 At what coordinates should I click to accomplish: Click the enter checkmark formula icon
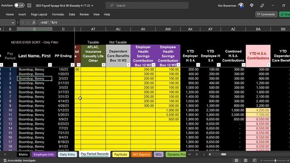tap(28, 23)
